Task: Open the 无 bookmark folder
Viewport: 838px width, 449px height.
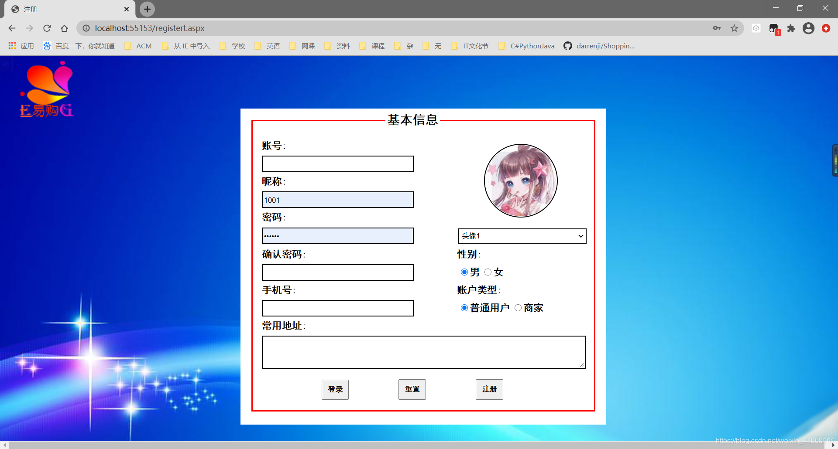Action: coord(432,46)
